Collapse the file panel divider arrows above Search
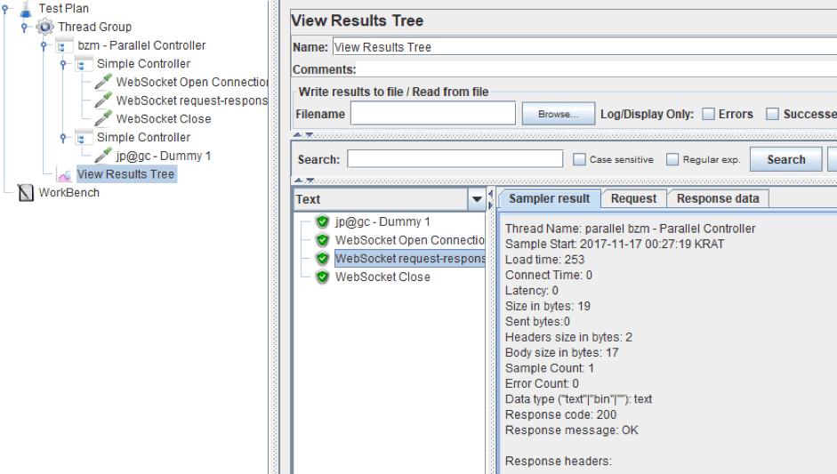Screen dimensions: 837x474 (303, 135)
